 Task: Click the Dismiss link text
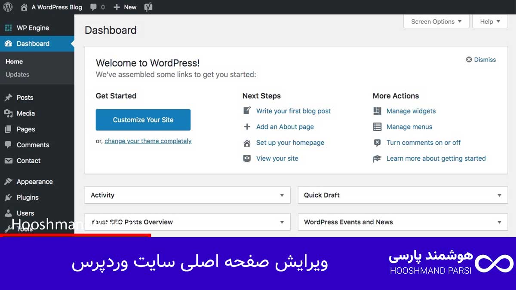485,60
